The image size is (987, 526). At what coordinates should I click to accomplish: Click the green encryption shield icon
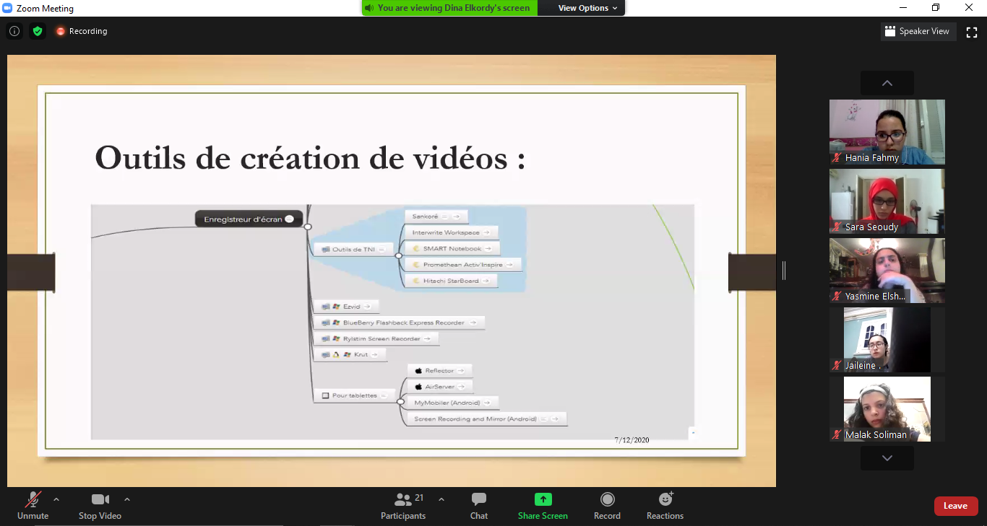(38, 31)
